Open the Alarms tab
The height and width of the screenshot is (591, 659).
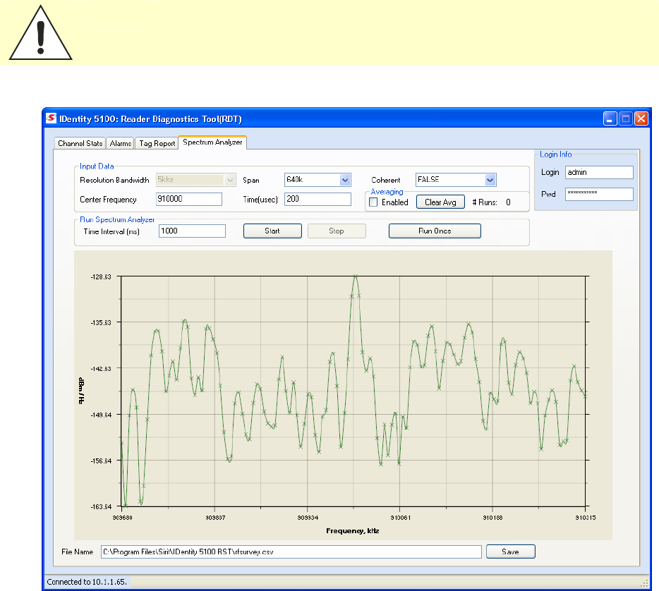[120, 143]
